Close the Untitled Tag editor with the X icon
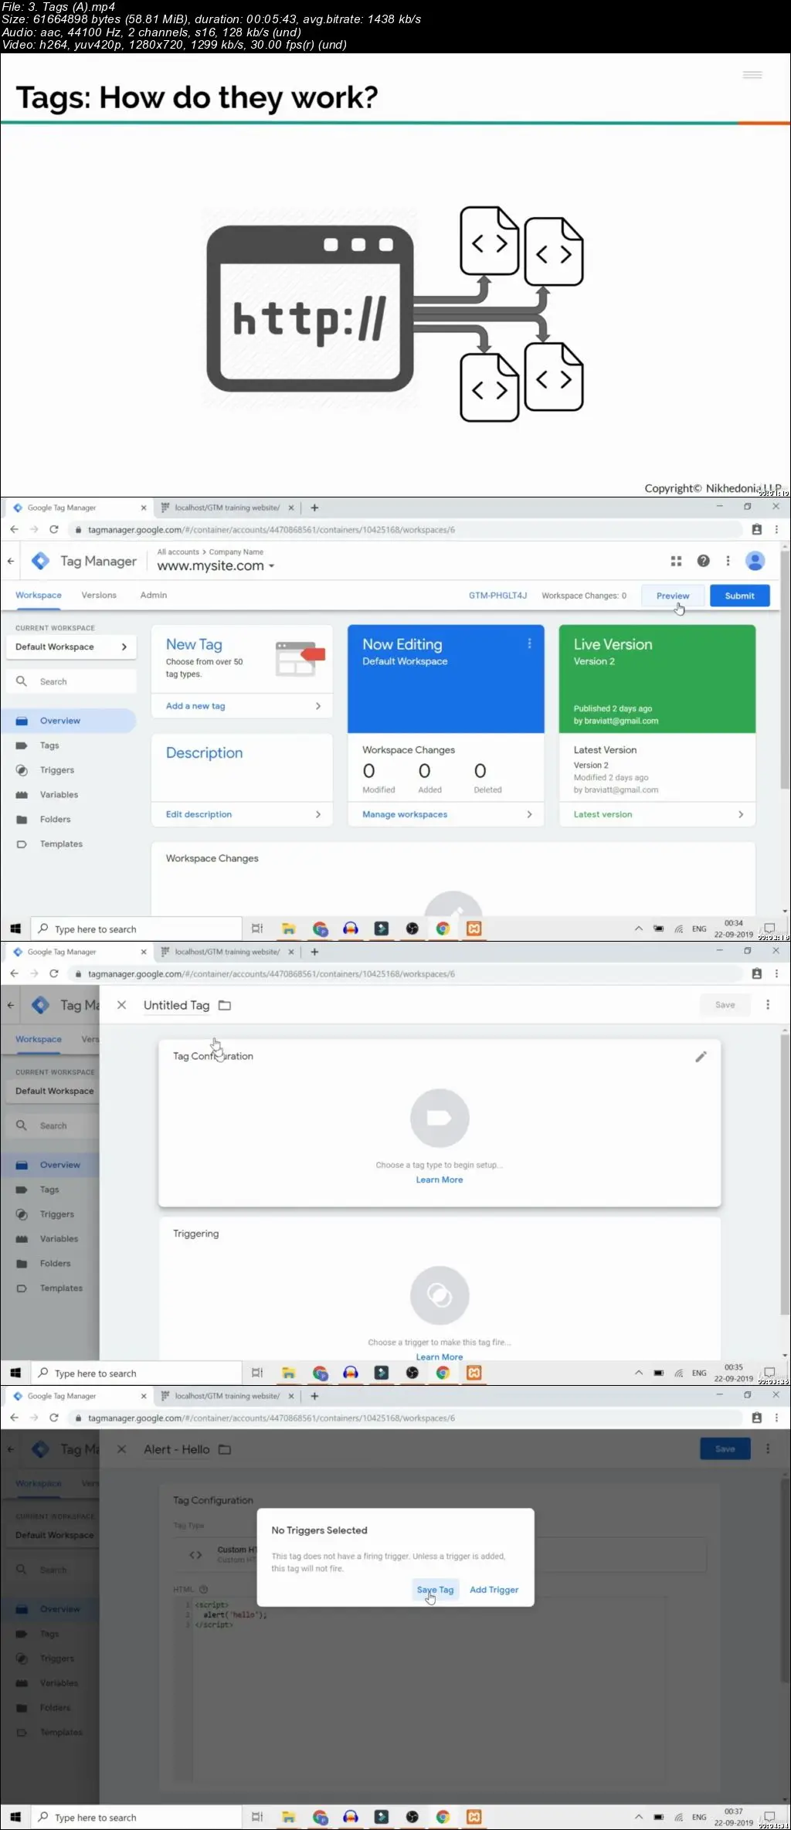This screenshot has width=791, height=1830. coord(121,1005)
